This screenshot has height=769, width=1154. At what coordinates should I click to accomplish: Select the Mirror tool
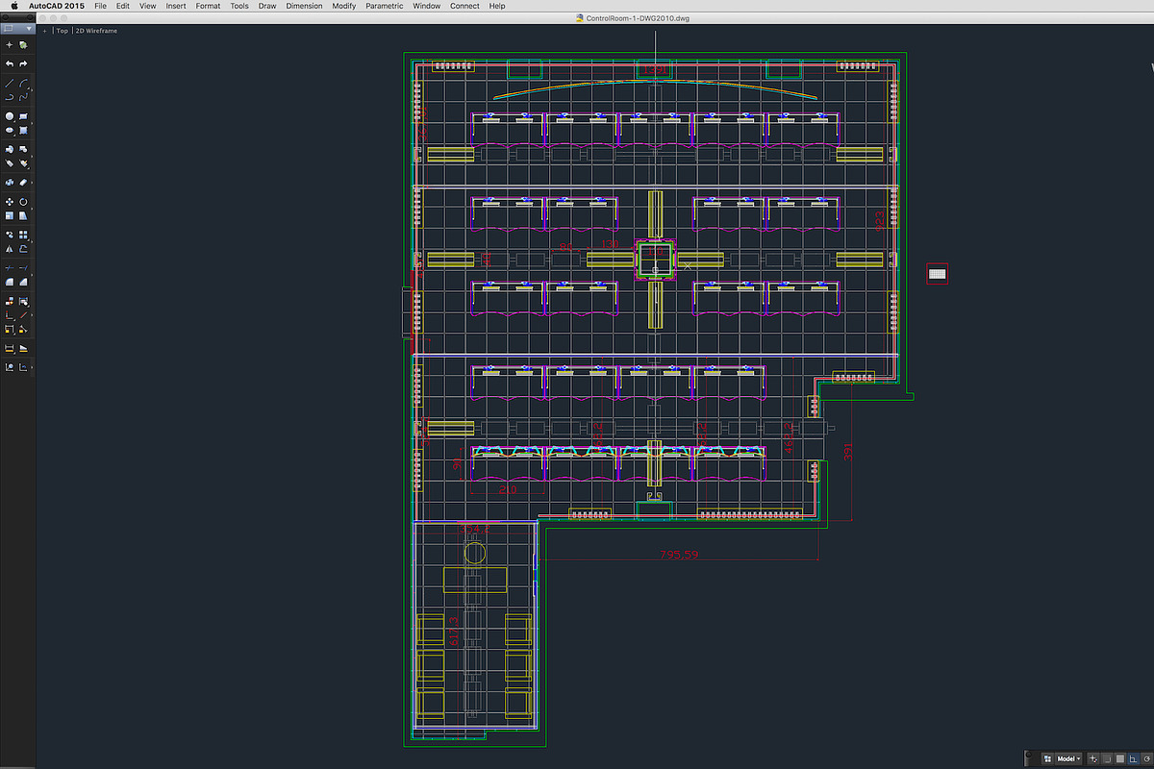(x=10, y=248)
